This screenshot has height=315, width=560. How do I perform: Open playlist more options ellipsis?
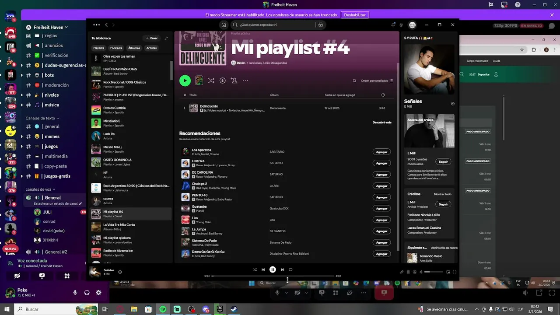point(245,80)
